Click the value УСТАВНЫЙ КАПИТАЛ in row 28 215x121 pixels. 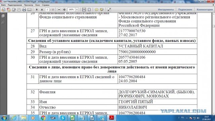tap(141, 46)
